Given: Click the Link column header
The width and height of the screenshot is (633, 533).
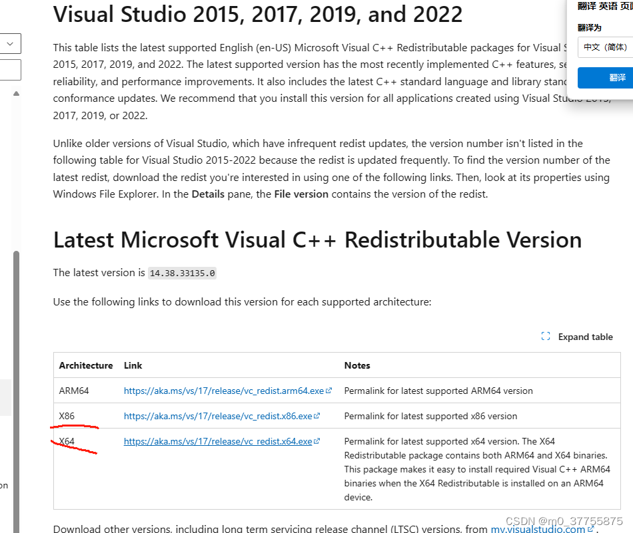Looking at the screenshot, I should pos(133,365).
